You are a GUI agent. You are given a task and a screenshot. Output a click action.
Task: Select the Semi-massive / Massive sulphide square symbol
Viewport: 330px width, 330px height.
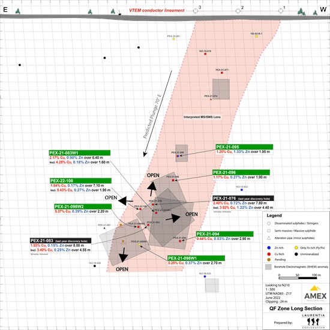point(269,230)
